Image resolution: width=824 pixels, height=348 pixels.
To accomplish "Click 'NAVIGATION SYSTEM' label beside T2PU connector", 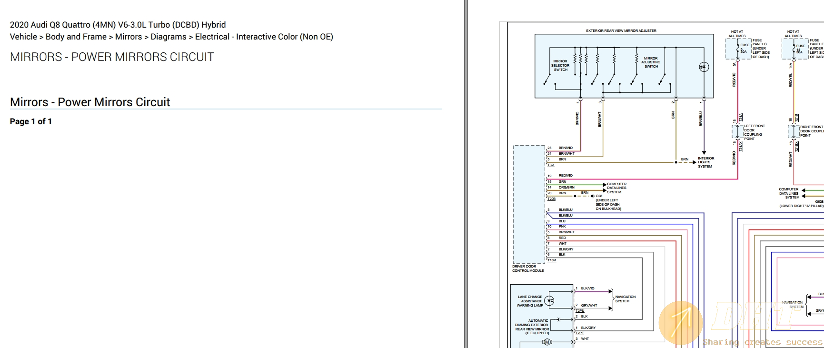I will tap(625, 299).
